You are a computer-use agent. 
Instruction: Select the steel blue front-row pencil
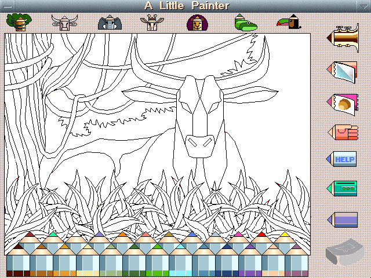coord(203,261)
